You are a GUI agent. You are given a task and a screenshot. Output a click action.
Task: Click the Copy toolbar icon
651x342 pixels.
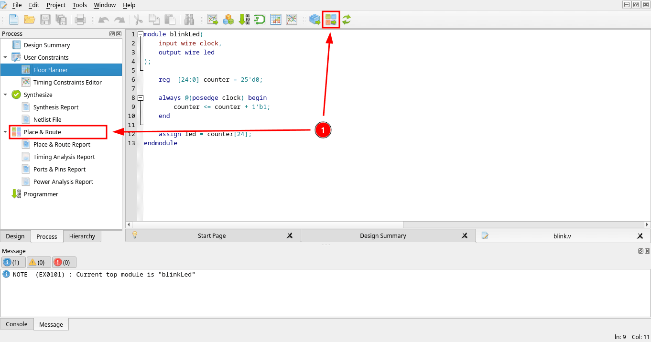point(154,20)
